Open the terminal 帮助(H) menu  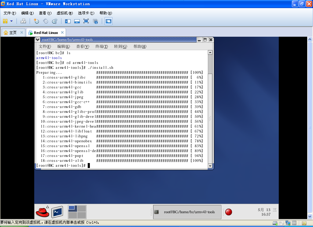coord(140,47)
